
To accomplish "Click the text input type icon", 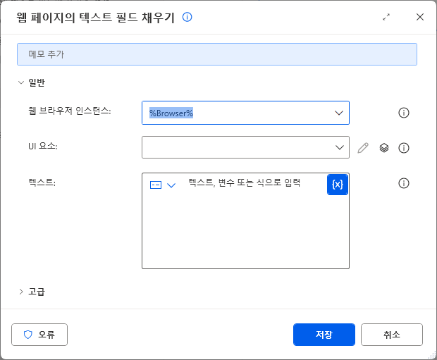I will [156, 185].
